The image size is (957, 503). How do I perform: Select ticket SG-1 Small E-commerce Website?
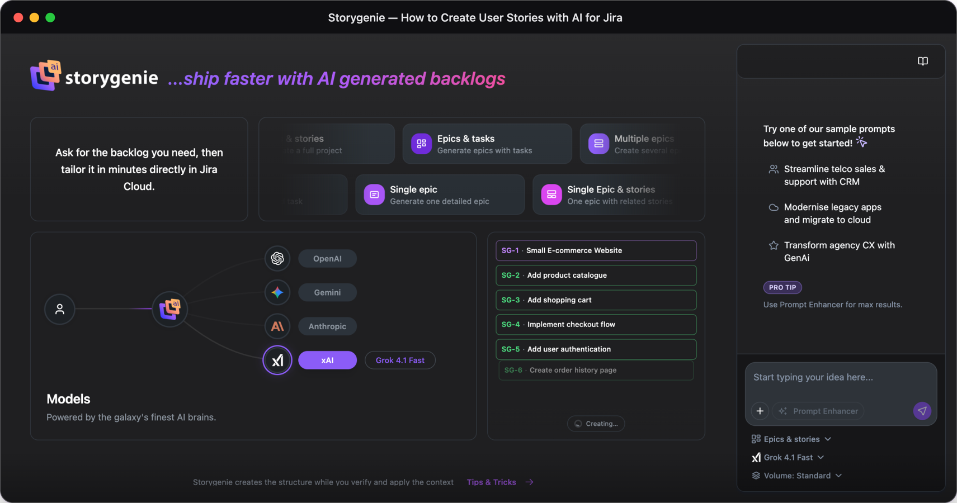coord(596,250)
